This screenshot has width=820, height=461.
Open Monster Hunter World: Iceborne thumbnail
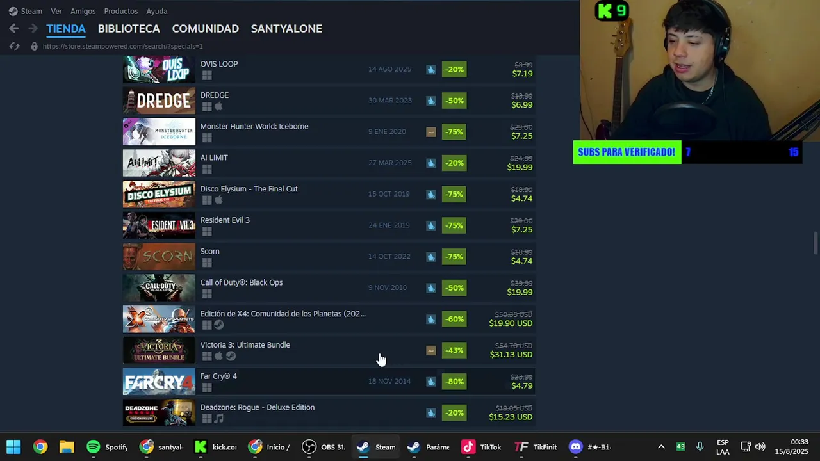point(159,132)
